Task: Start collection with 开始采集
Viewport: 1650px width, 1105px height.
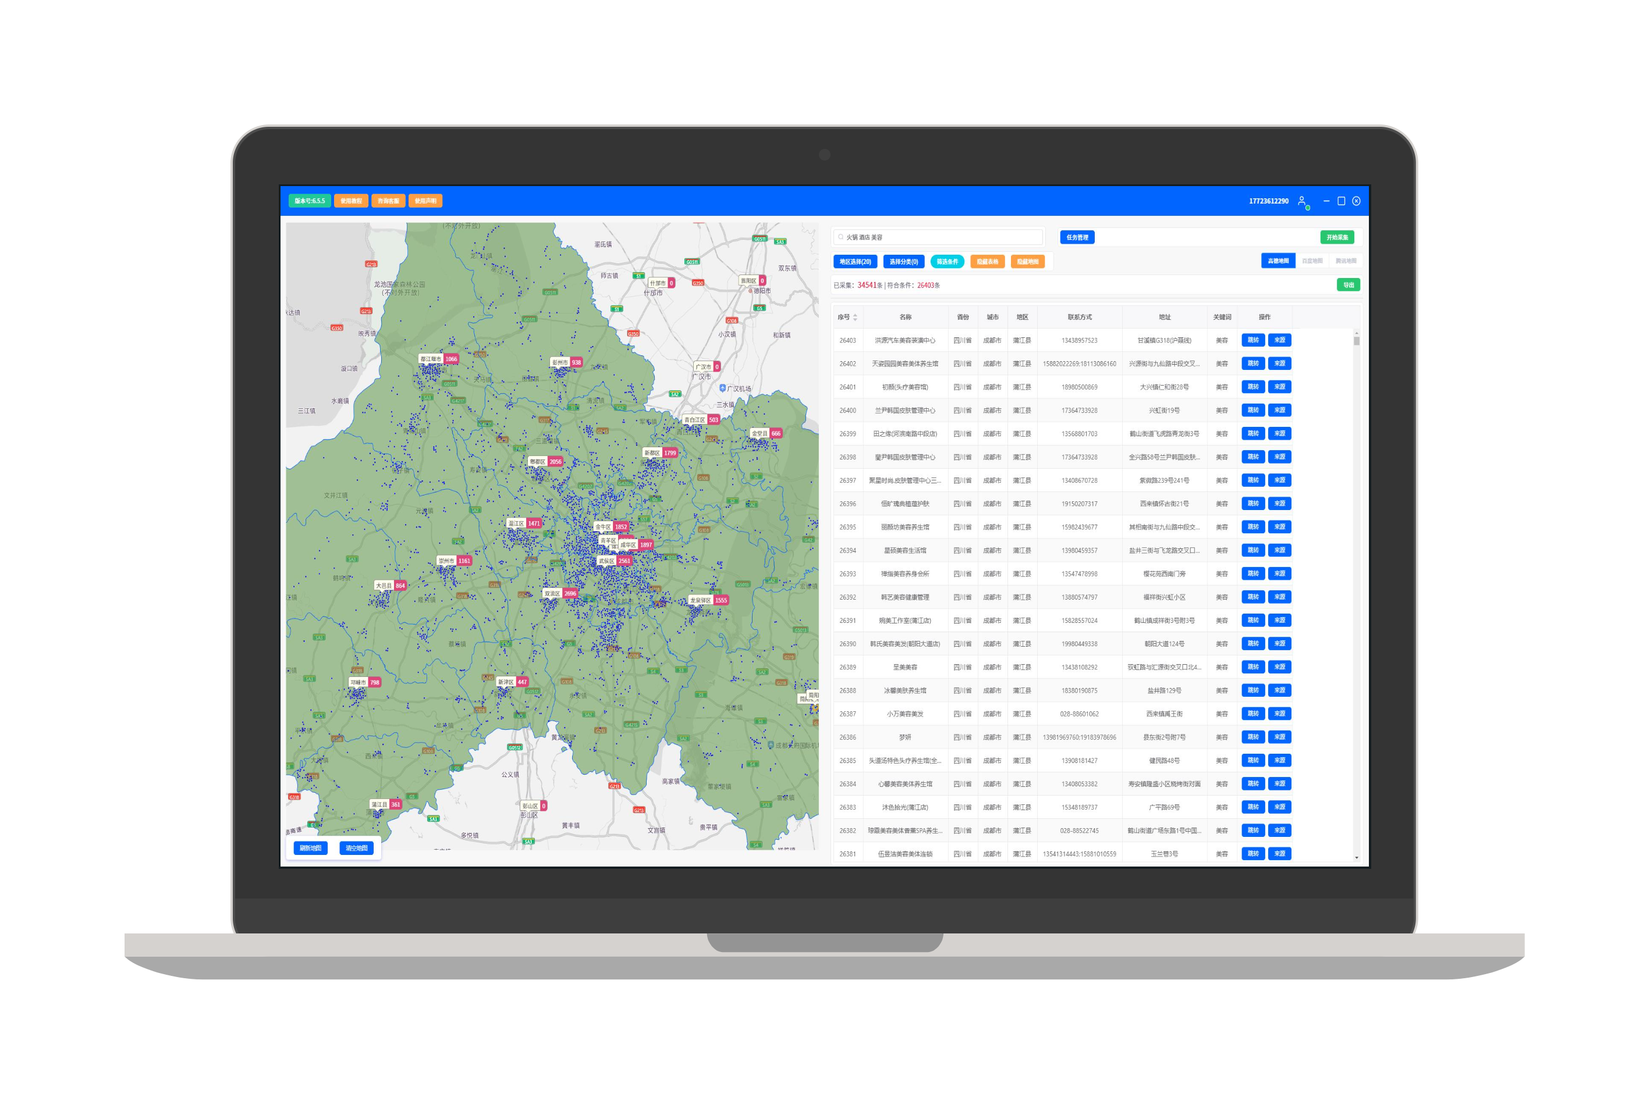Action: pos(1337,237)
